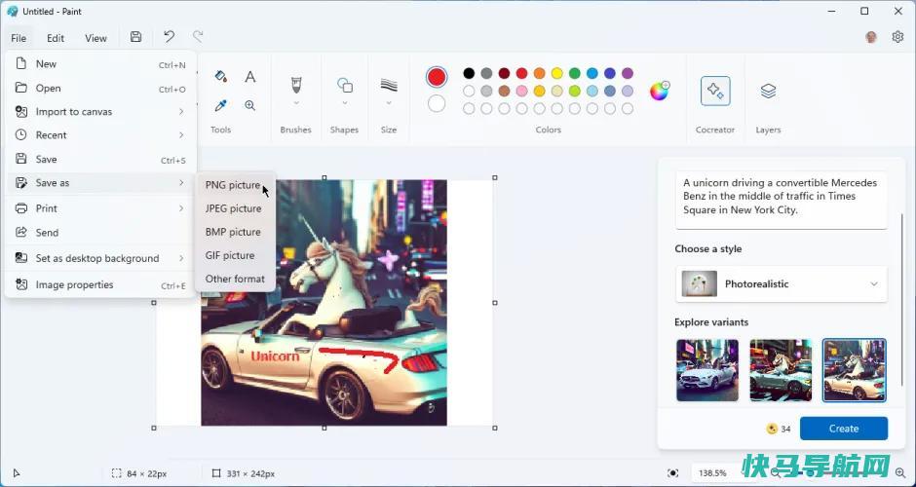Select the Magnifier tool
The height and width of the screenshot is (487, 916).
click(250, 106)
